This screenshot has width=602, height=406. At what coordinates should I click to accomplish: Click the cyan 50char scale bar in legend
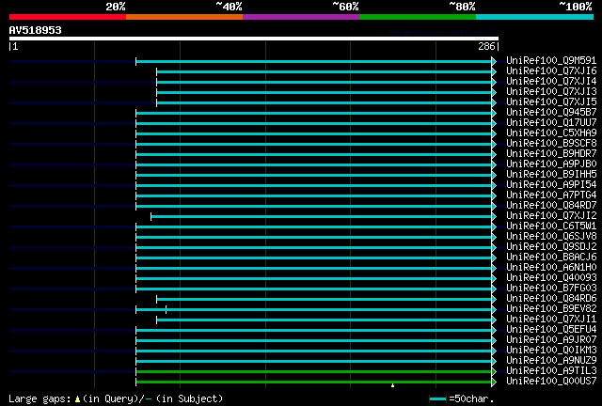[x=437, y=399]
